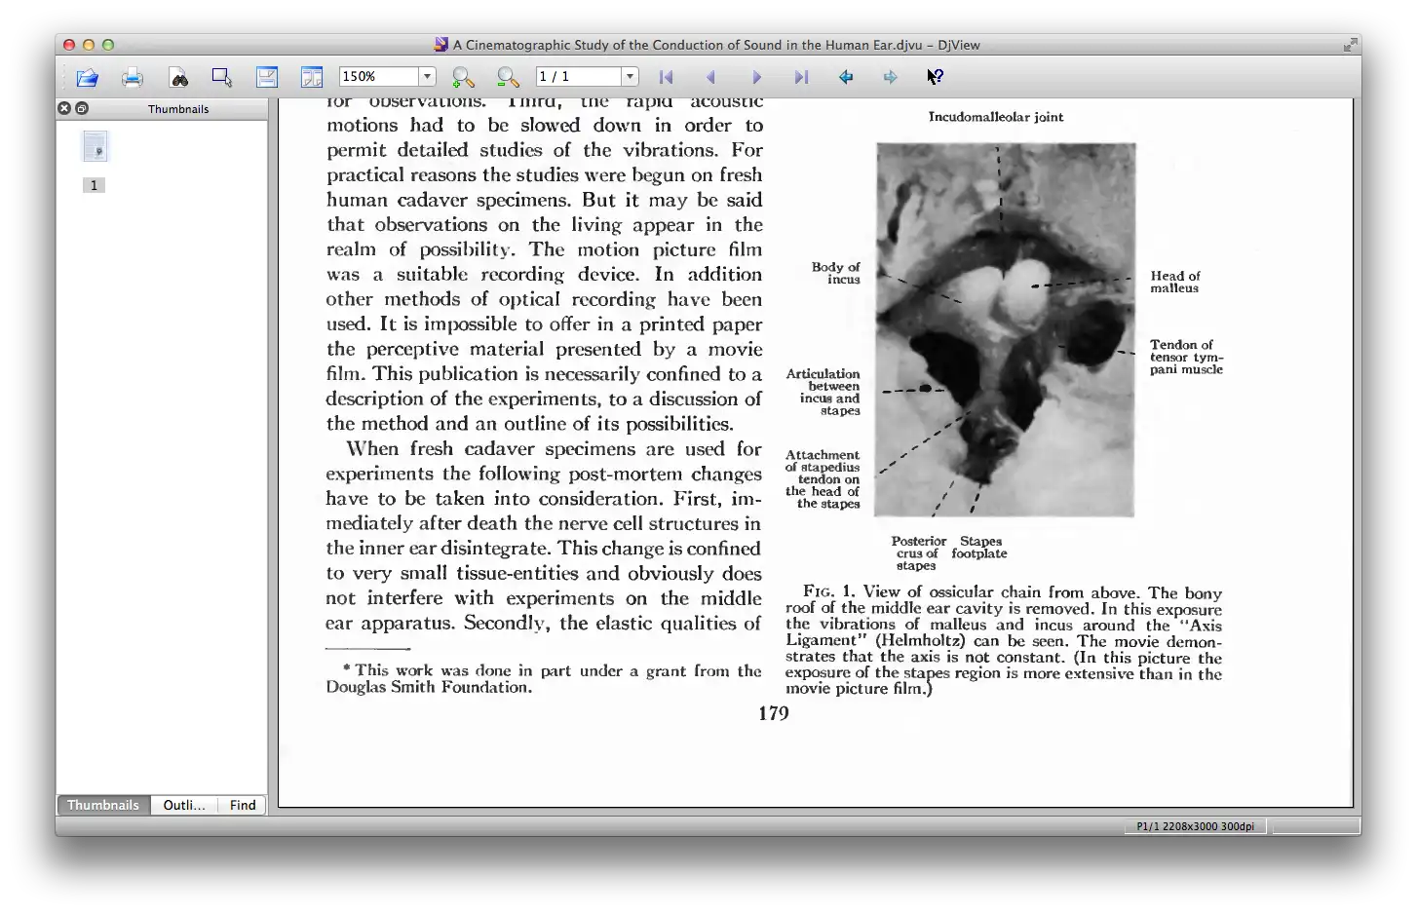Screen dimensions: 1417x913
Task: Click the page number 179
Action: (773, 713)
